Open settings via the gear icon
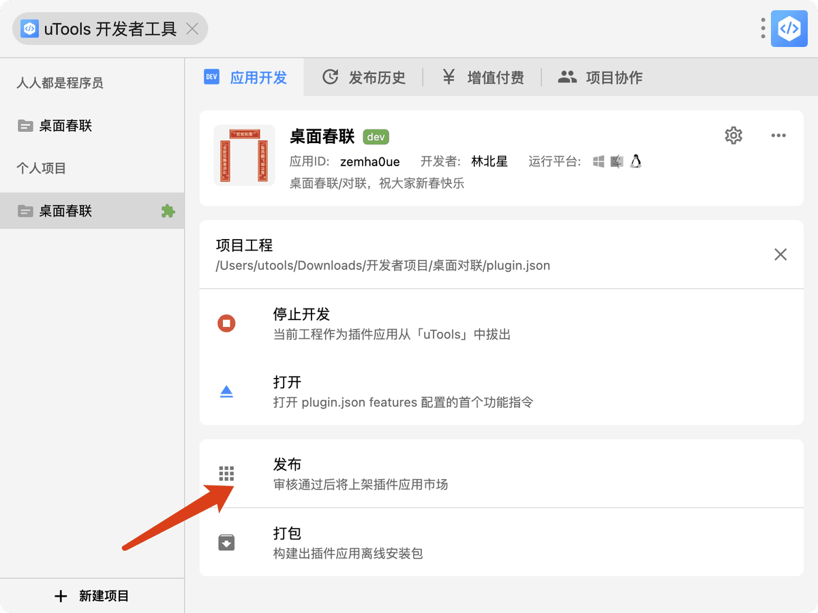This screenshot has width=818, height=613. 733,136
